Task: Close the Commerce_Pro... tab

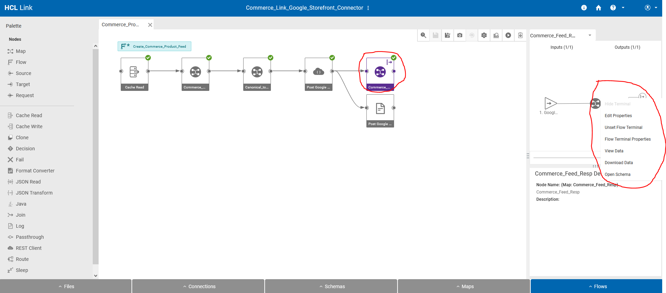Action: pos(150,25)
